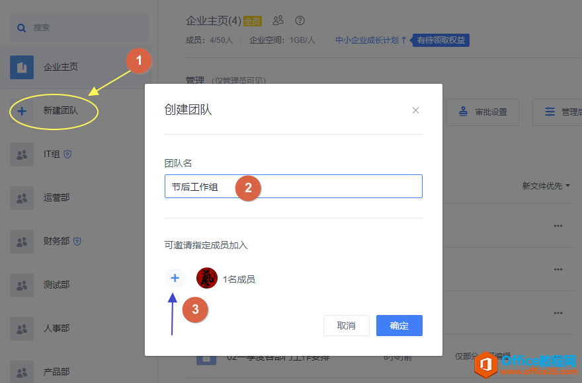Open 企业主页 in the sidebar
Viewport: 582px width, 383px height.
(x=75, y=67)
